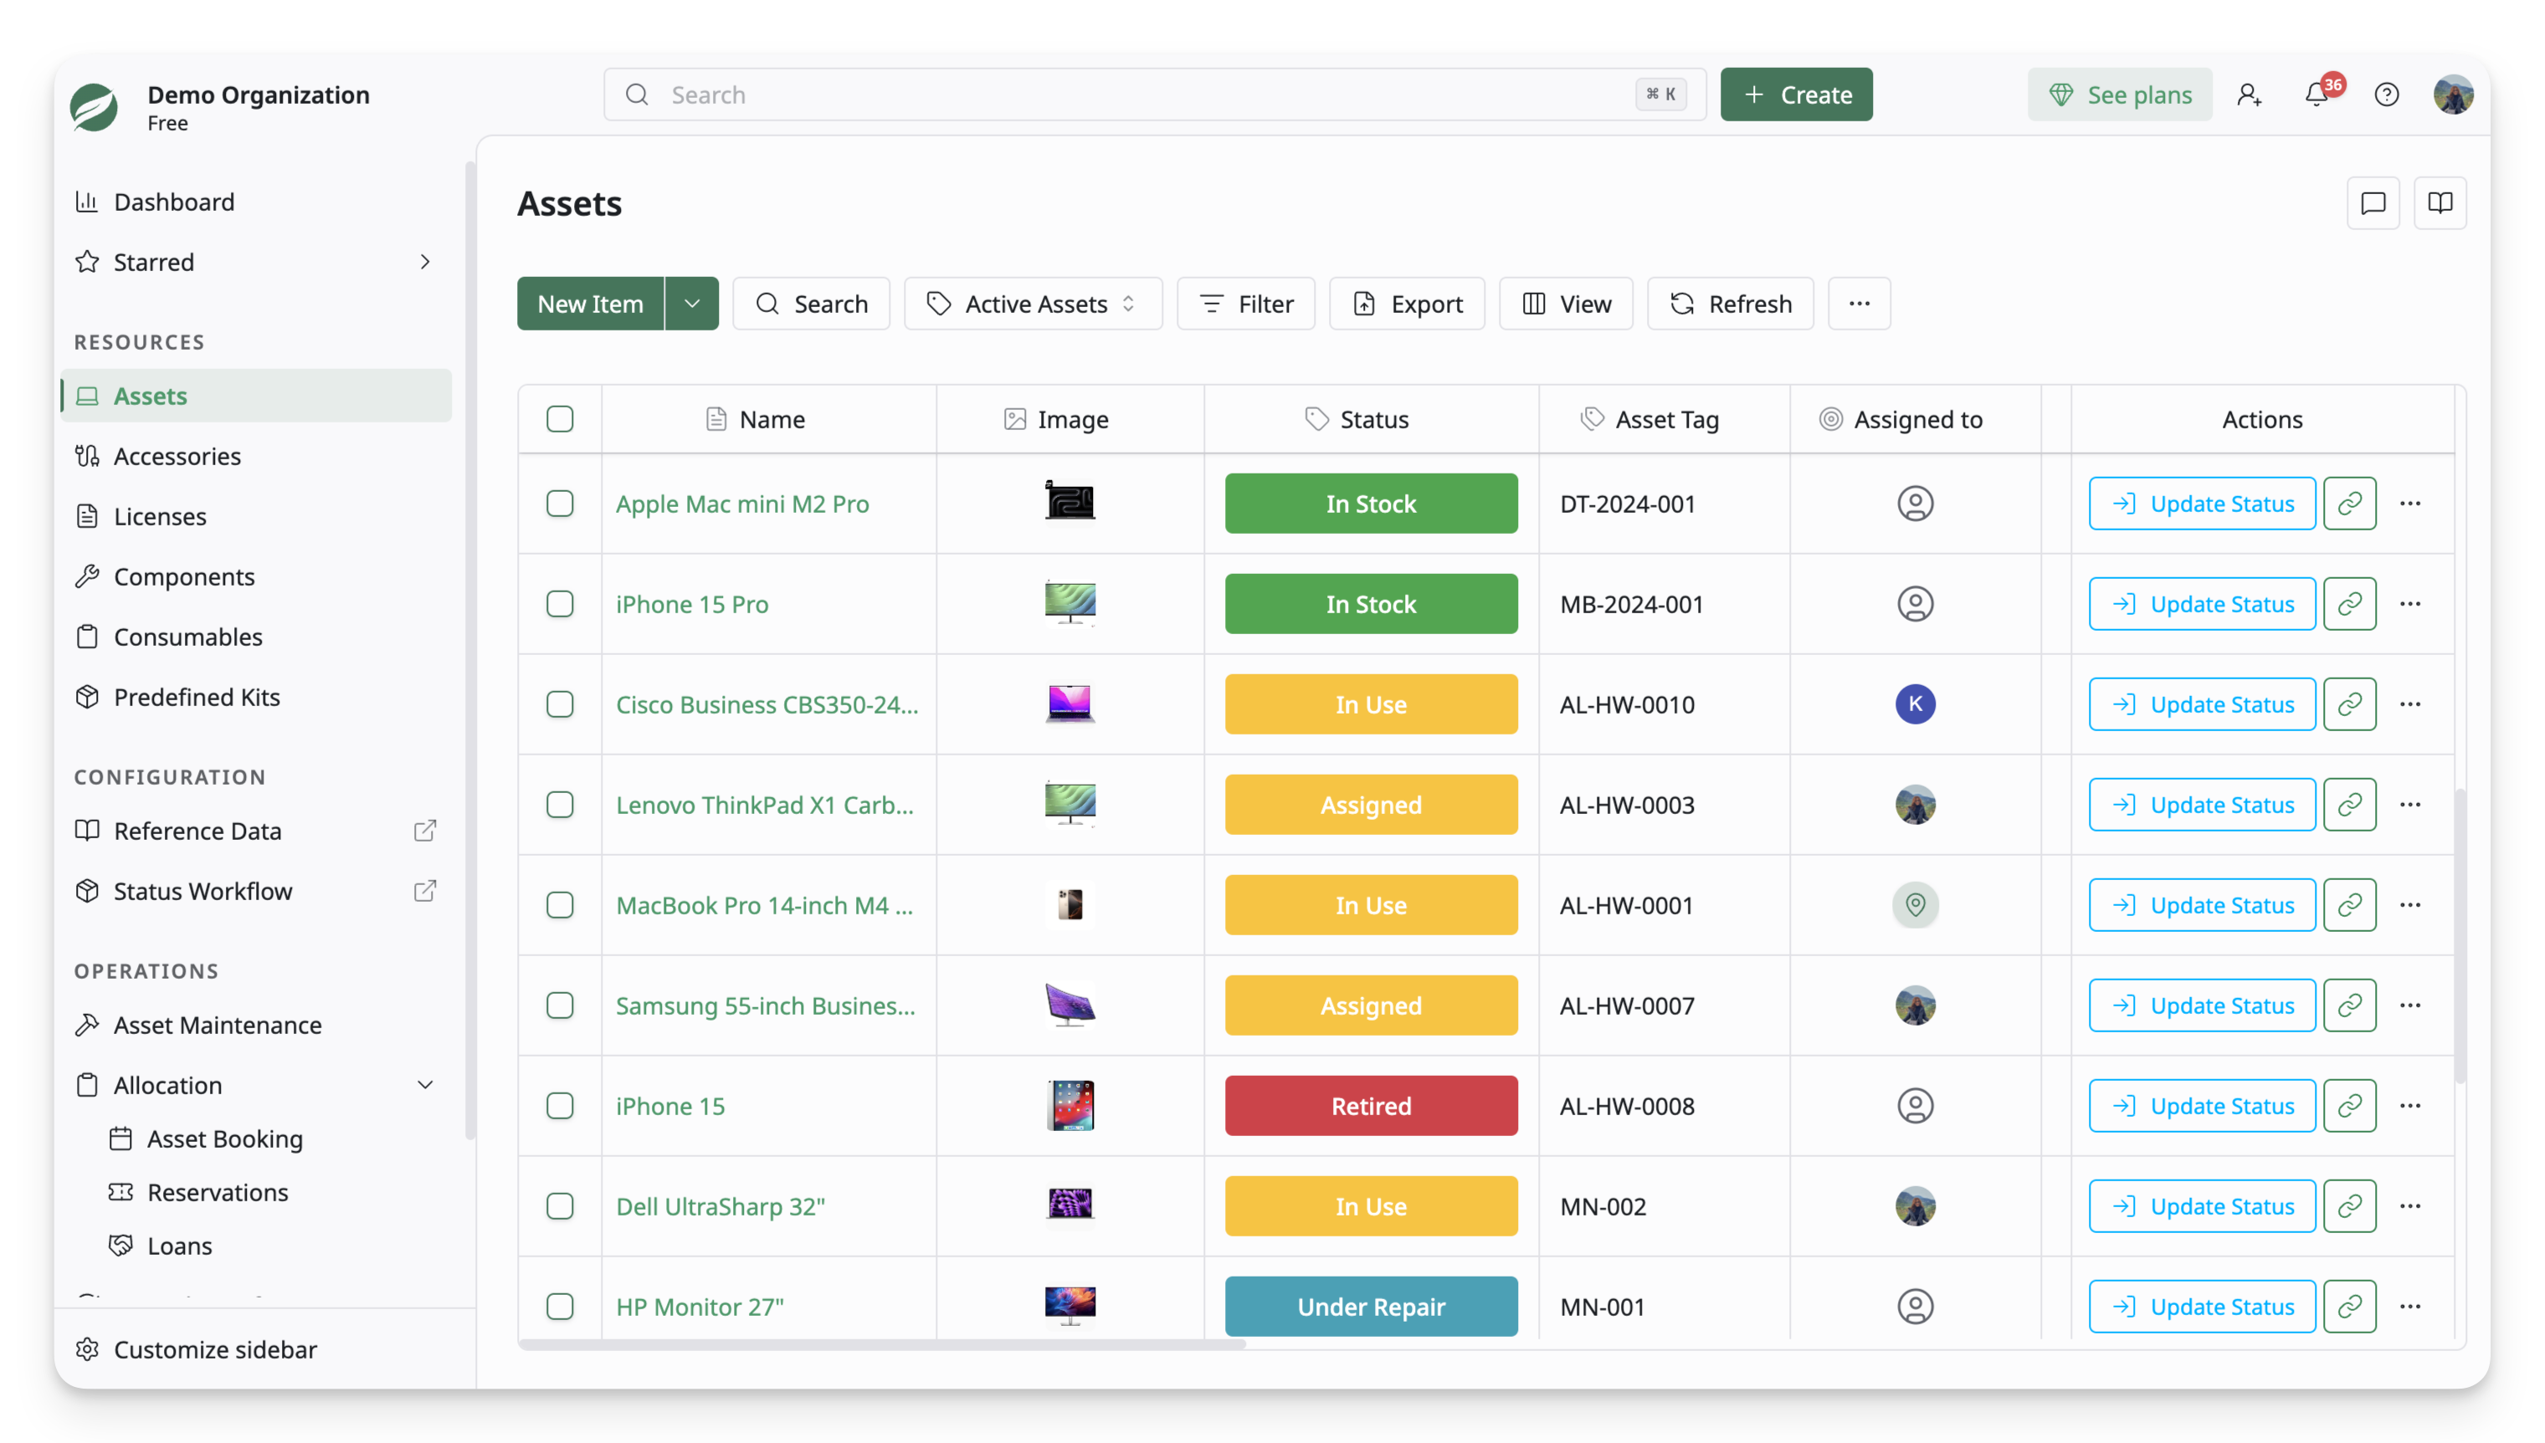The width and height of the screenshot is (2545, 1443).
Task: Open the View columns menu
Action: click(1566, 304)
